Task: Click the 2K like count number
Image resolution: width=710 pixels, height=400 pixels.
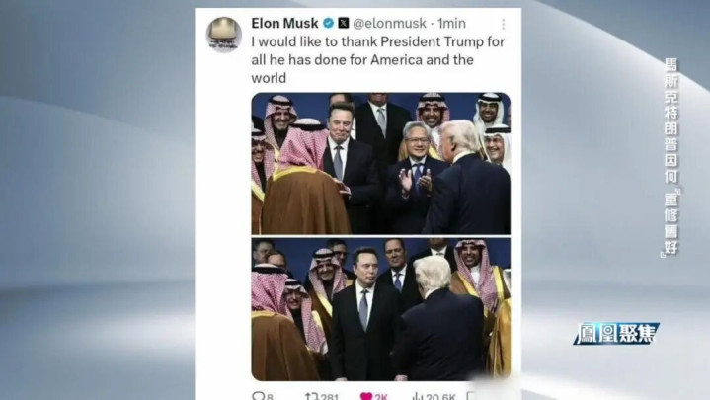Action: pos(381,397)
